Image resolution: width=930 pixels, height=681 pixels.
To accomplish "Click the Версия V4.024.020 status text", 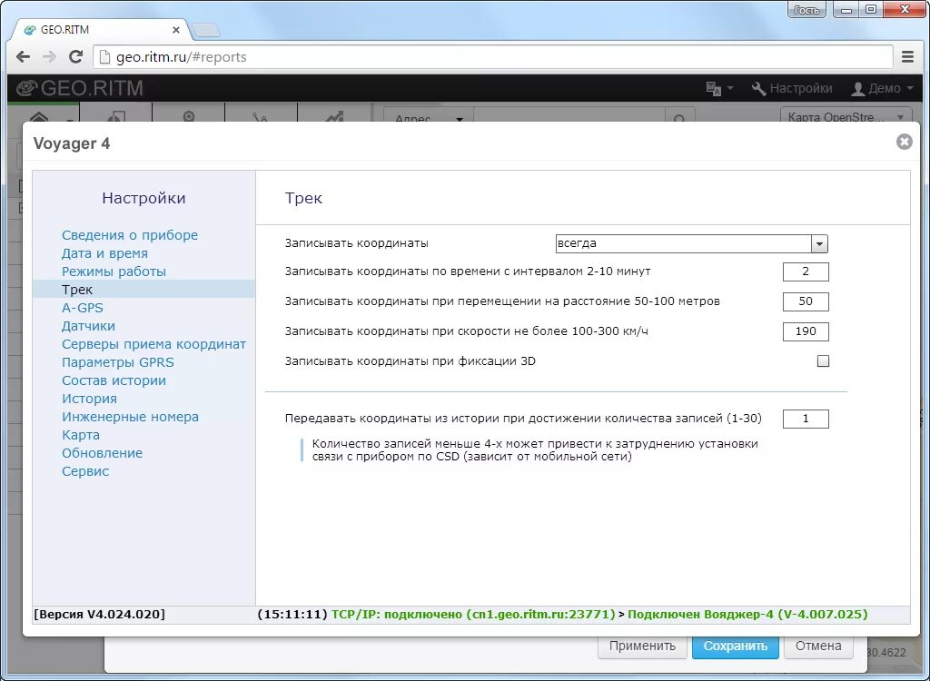I will [x=99, y=614].
